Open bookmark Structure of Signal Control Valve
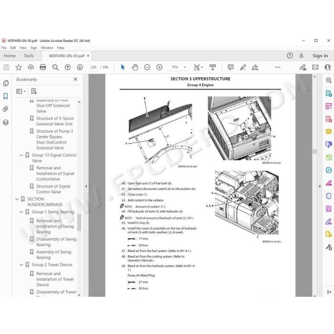334x334 pixels. tap(53, 189)
